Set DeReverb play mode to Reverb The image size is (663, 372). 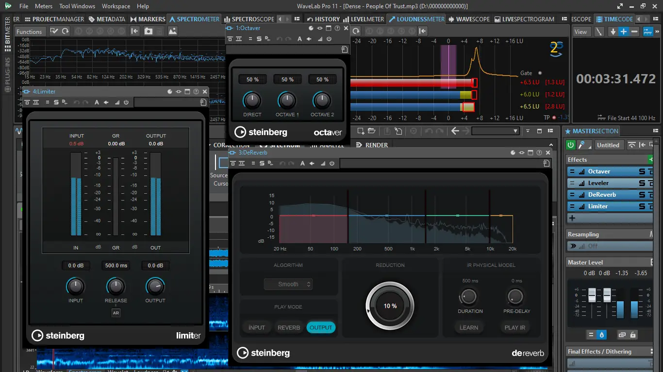click(289, 327)
